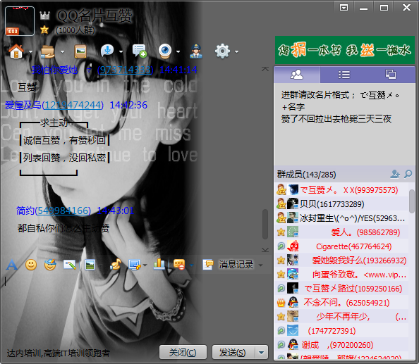Click the bar chart vote icon

tap(159, 264)
